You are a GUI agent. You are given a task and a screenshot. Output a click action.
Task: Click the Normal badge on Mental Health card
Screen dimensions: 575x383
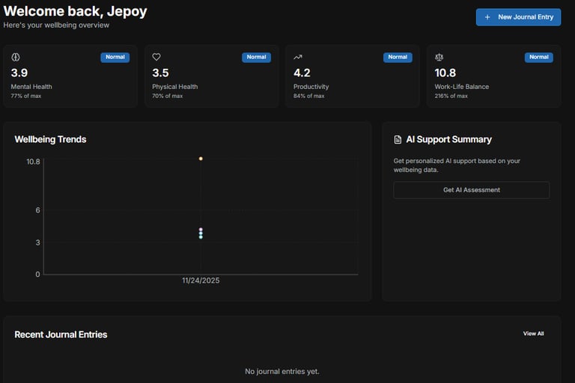click(115, 57)
